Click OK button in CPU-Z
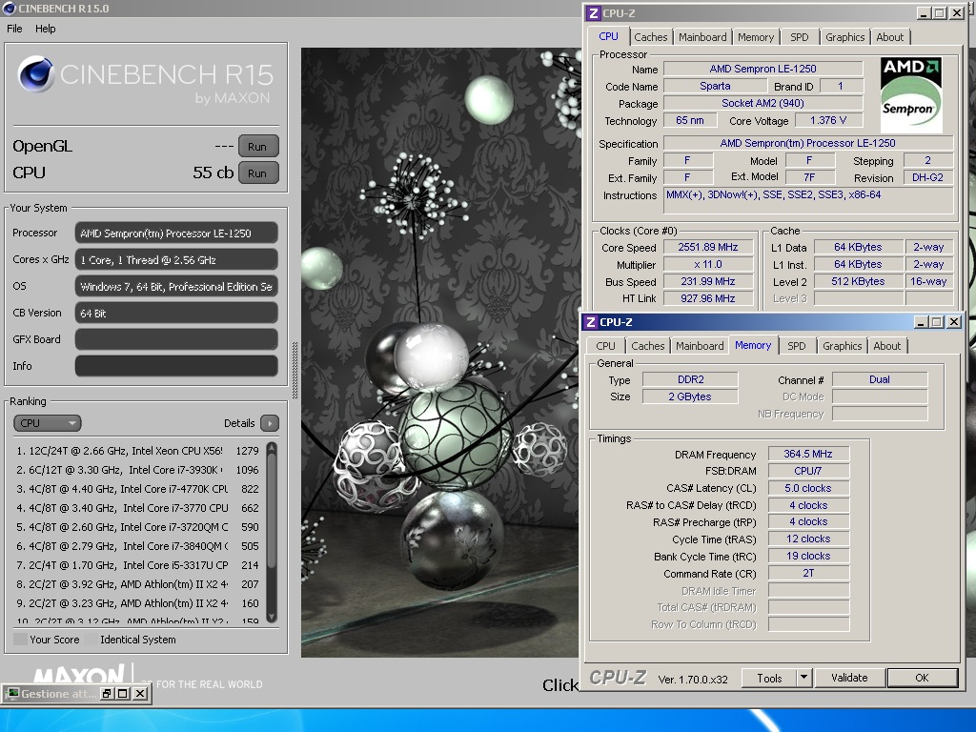 point(922,678)
